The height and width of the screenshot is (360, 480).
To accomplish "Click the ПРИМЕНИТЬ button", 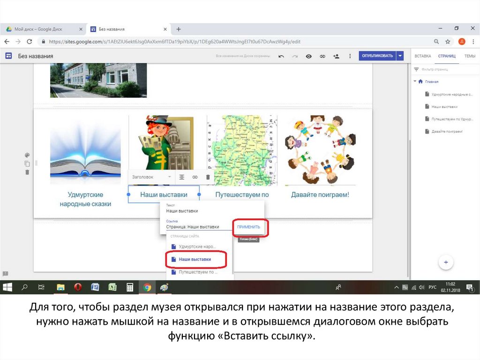I will click(248, 227).
